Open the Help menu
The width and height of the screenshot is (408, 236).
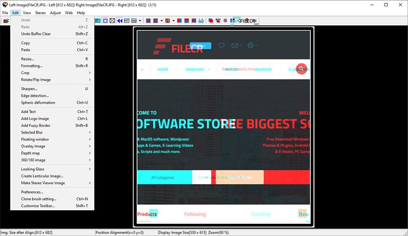[x=81, y=13]
